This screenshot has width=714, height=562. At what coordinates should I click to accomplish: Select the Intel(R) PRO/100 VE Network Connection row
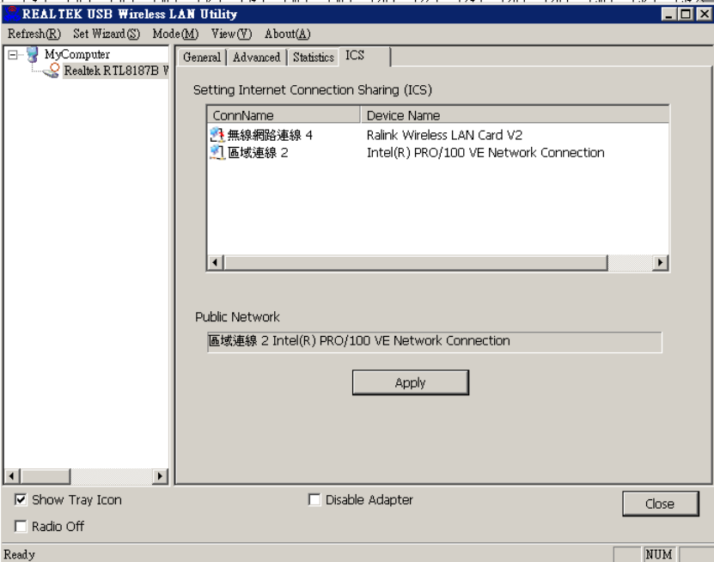pyautogui.click(x=438, y=153)
